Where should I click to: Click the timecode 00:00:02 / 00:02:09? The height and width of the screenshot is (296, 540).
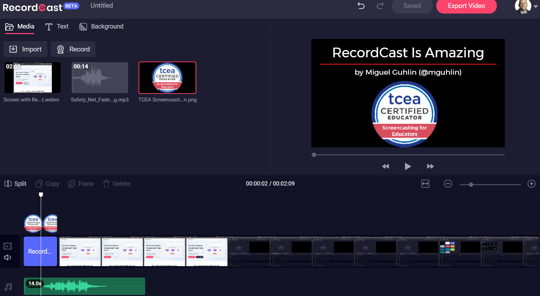tap(270, 183)
